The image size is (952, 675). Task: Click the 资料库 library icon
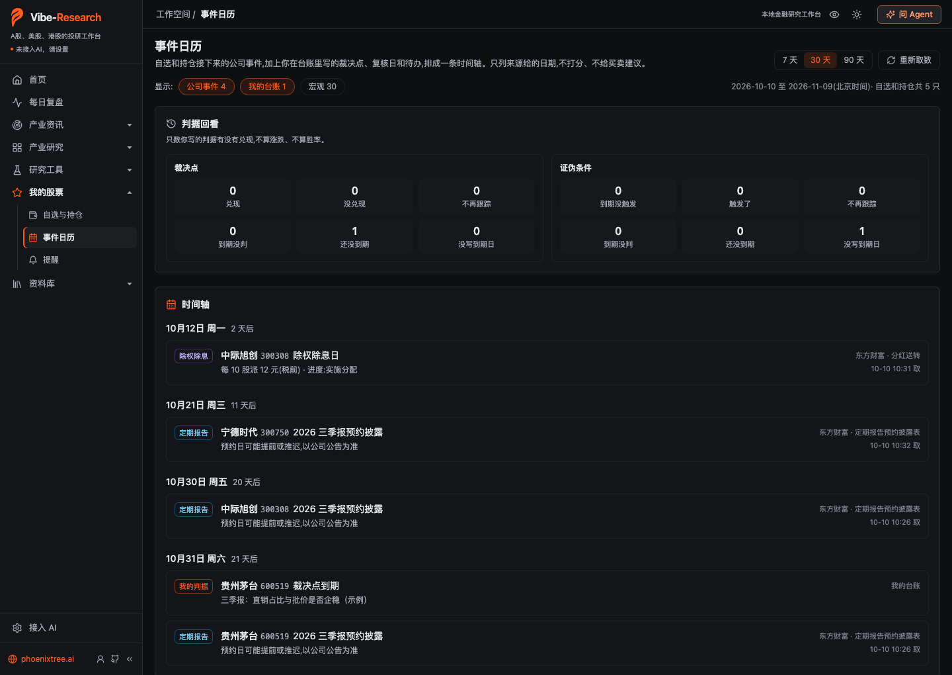point(17,284)
